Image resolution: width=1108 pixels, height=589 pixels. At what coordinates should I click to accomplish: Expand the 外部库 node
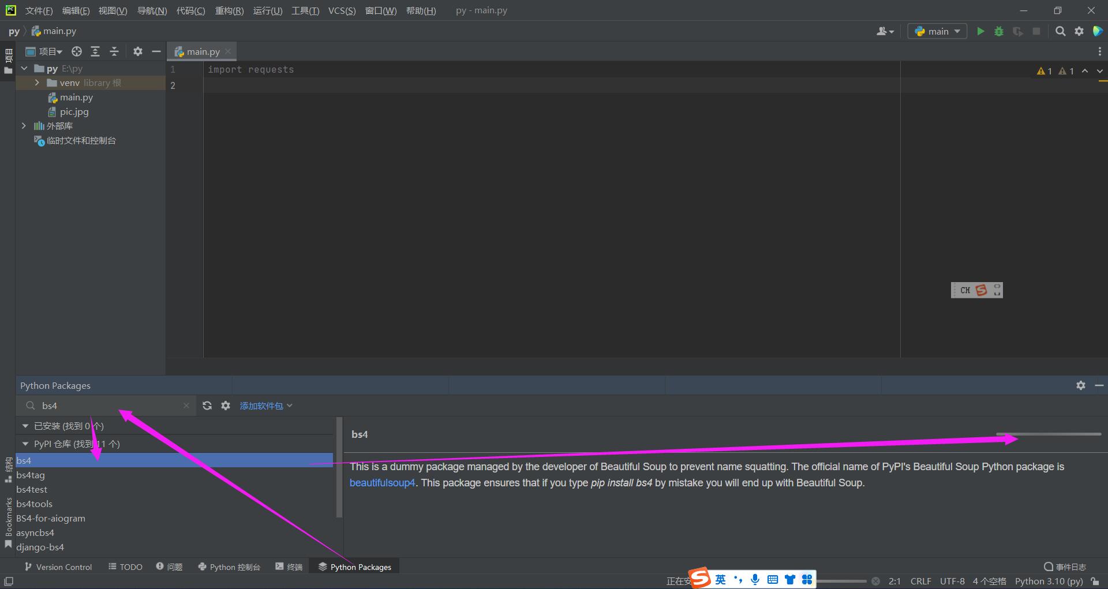pos(24,126)
